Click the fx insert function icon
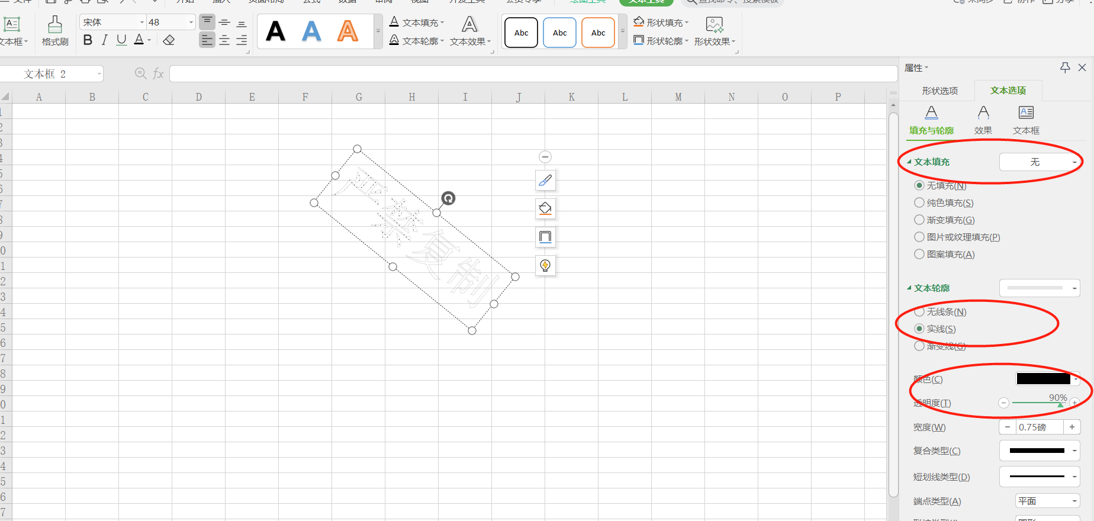This screenshot has width=1094, height=521. [158, 73]
